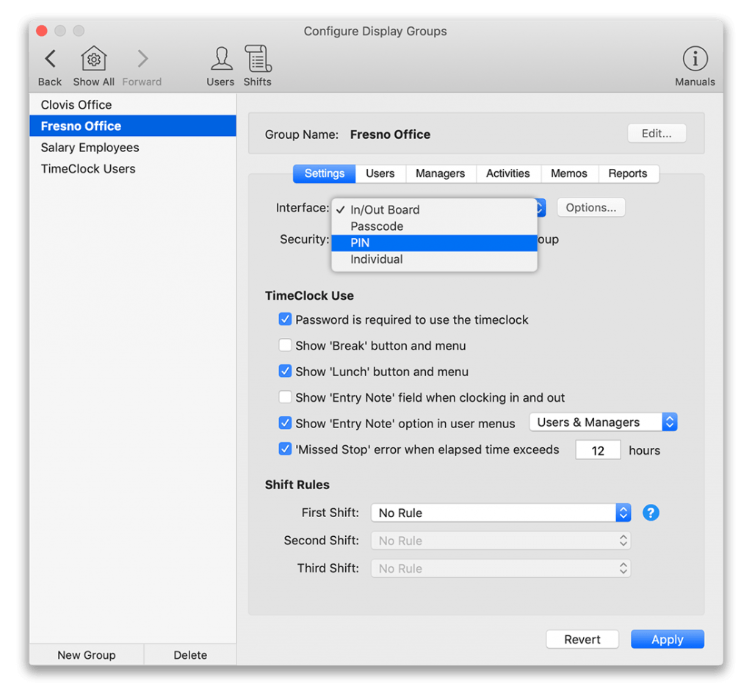752x686 pixels.
Task: Open Show All preferences icon
Action: point(93,59)
